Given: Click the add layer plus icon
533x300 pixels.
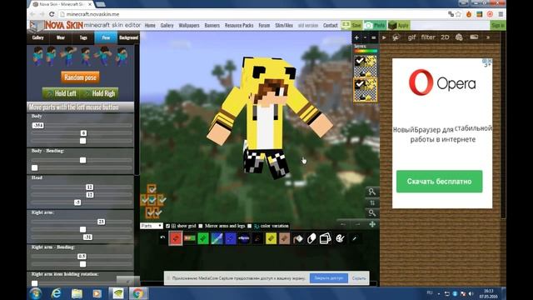Looking at the screenshot, I should [x=356, y=37].
